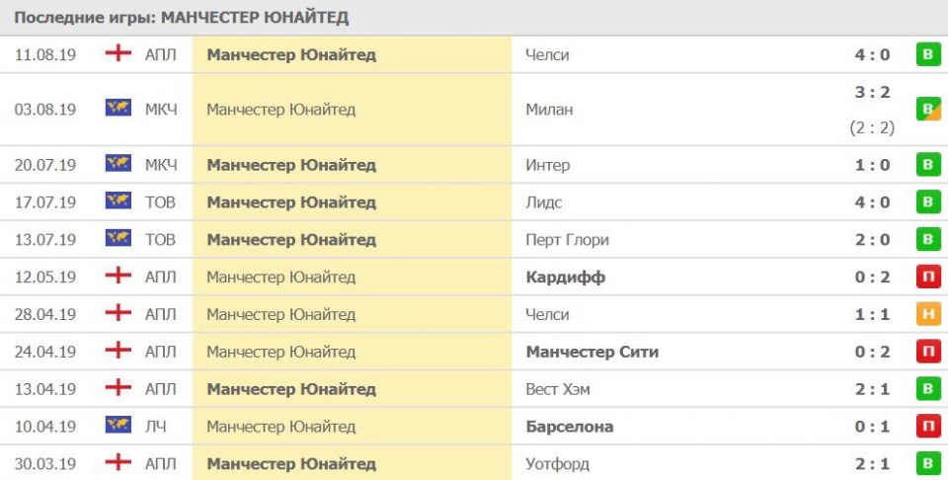The height and width of the screenshot is (480, 948).
Task: Click the ЛЧ competition label
Action: (155, 426)
